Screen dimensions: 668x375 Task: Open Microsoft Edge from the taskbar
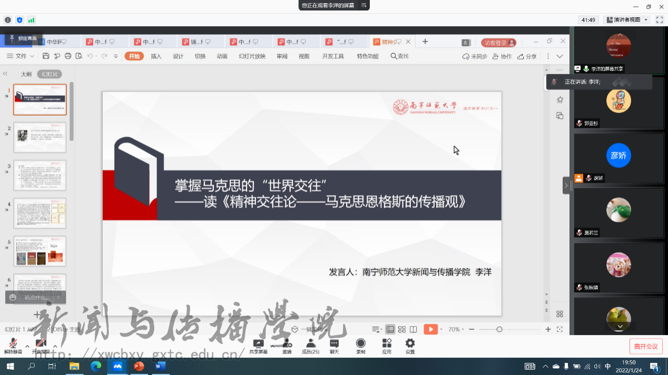pos(96,366)
